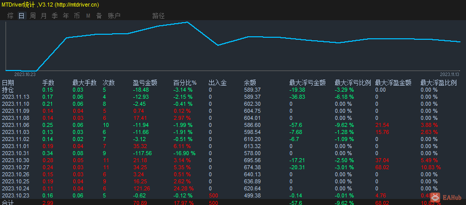The image size is (466, 205).
Task: Click the 2023.11.13 chart end date label
Action: pos(449,74)
